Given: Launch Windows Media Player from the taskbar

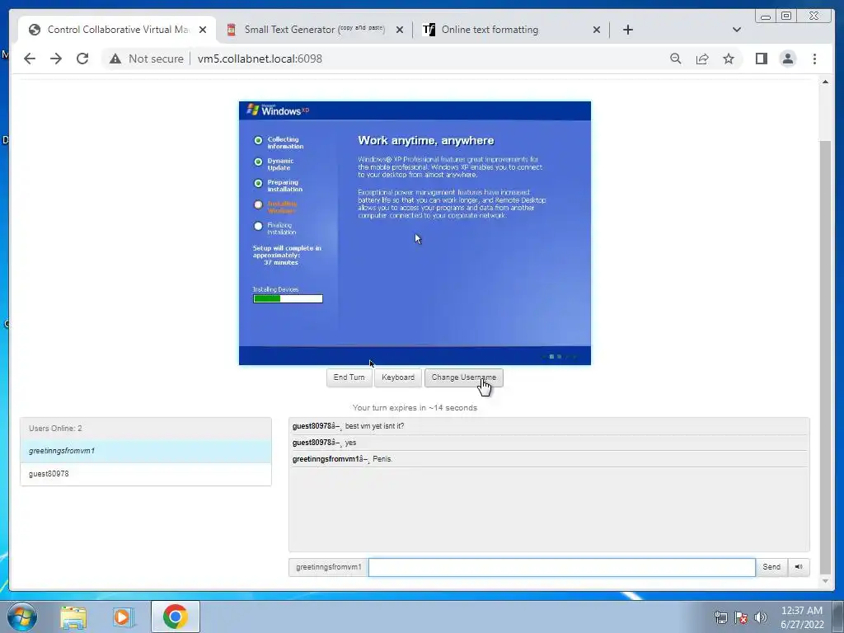Looking at the screenshot, I should [x=124, y=617].
